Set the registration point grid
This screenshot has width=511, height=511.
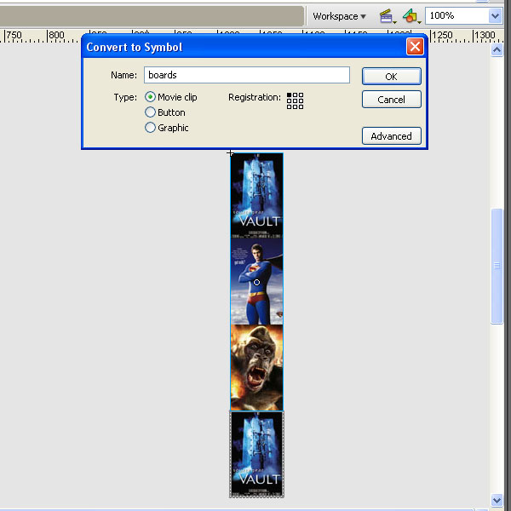(295, 100)
